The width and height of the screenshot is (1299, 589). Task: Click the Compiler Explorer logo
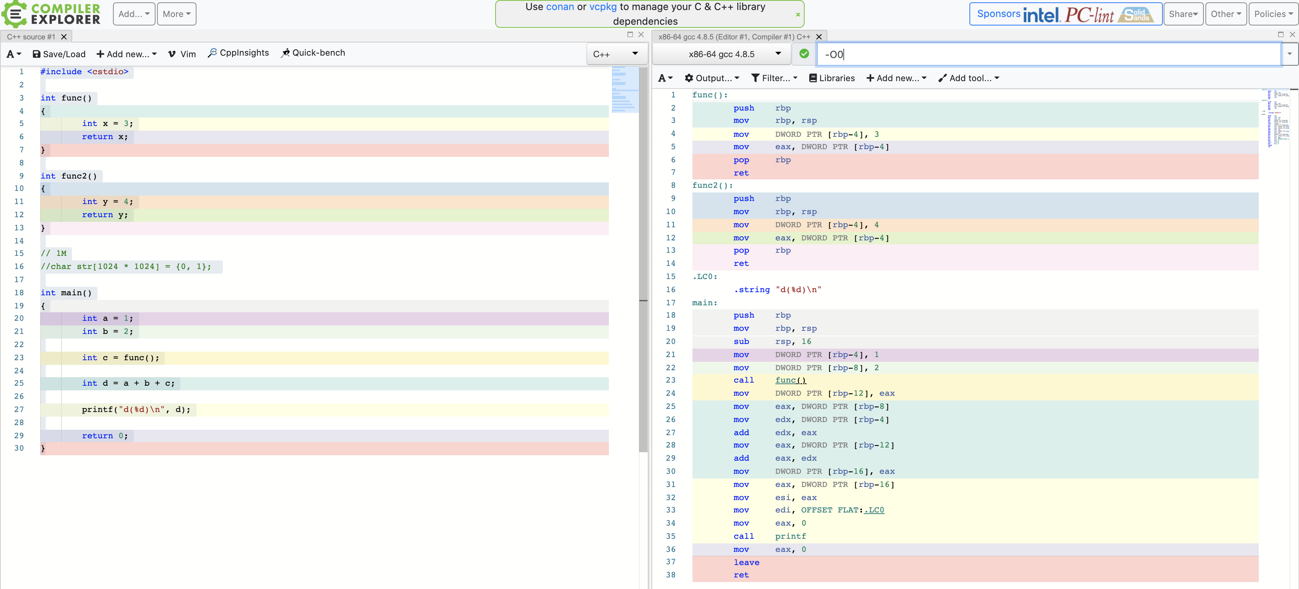(x=51, y=14)
